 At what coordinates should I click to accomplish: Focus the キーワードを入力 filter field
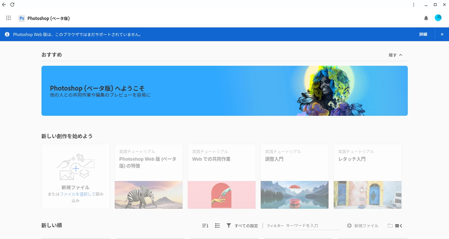click(x=313, y=226)
